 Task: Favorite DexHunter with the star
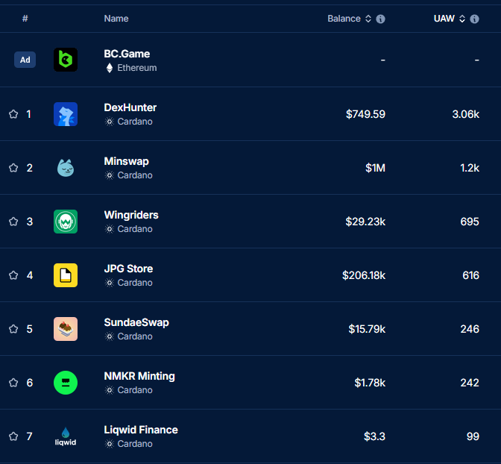coord(13,114)
